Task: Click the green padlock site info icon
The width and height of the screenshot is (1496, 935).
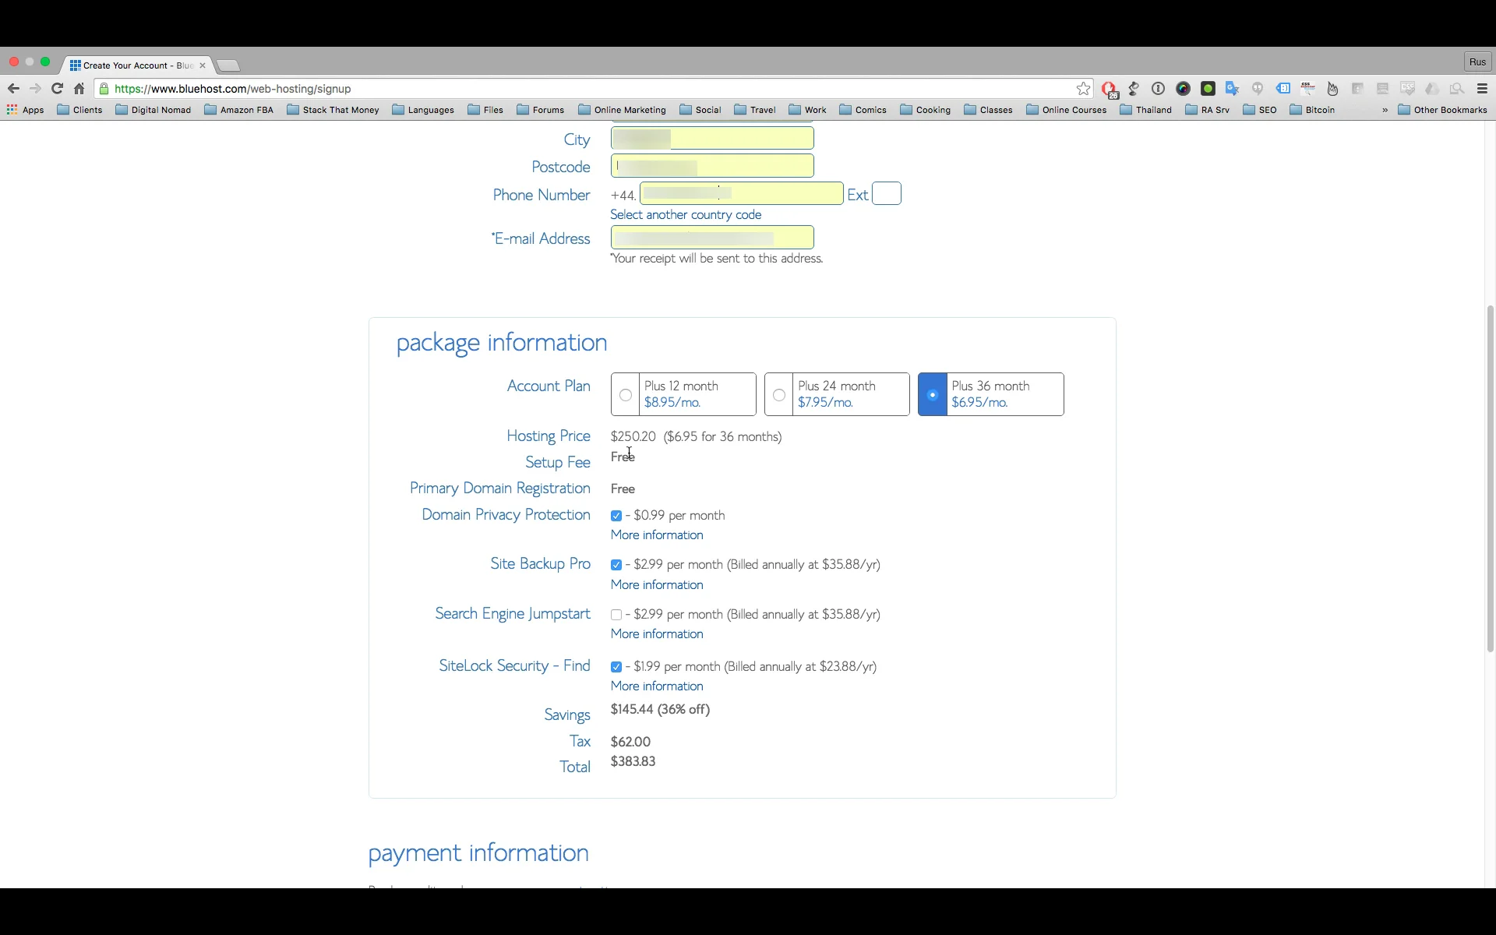Action: click(x=104, y=89)
